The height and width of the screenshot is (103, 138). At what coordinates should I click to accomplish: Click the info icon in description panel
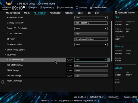click(3, 82)
